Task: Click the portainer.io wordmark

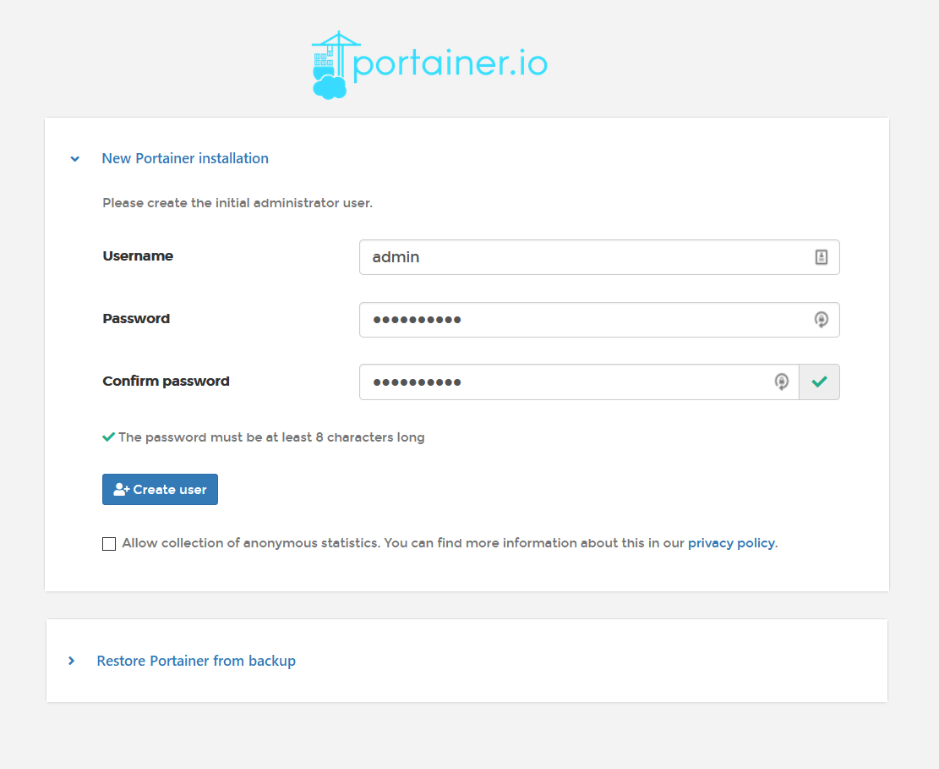Action: click(x=450, y=63)
